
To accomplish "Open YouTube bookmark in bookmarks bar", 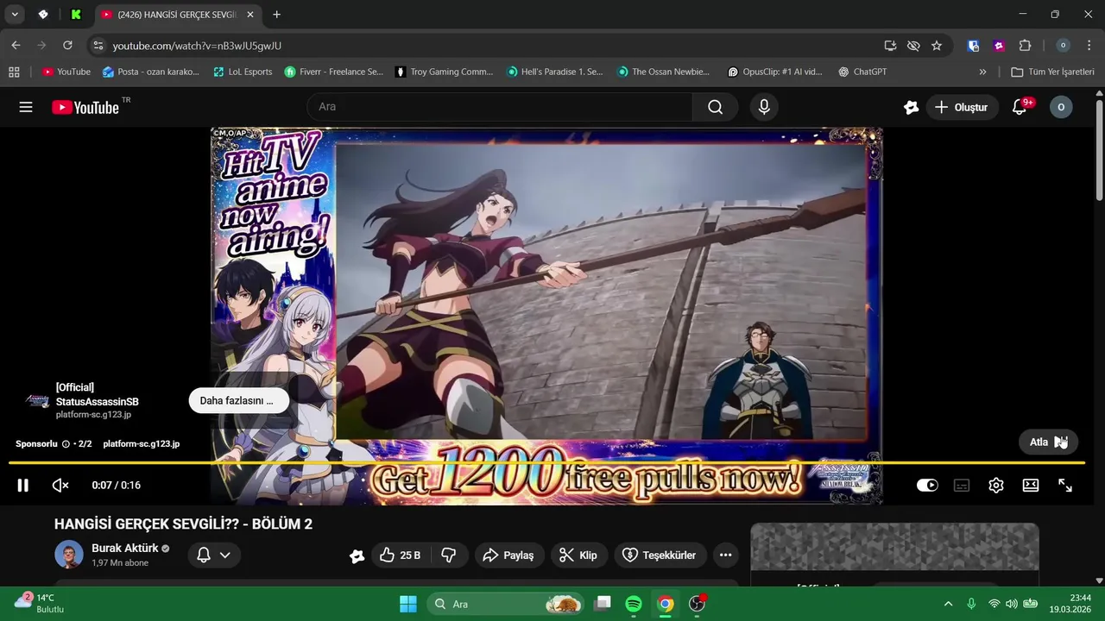I will (66, 72).
